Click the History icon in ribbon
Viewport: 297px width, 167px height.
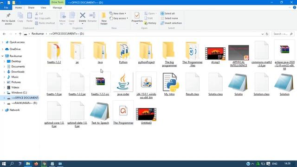click(150, 23)
